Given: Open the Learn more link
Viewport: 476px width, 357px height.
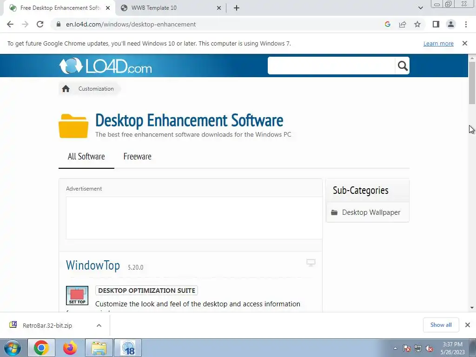Looking at the screenshot, I should [438, 43].
